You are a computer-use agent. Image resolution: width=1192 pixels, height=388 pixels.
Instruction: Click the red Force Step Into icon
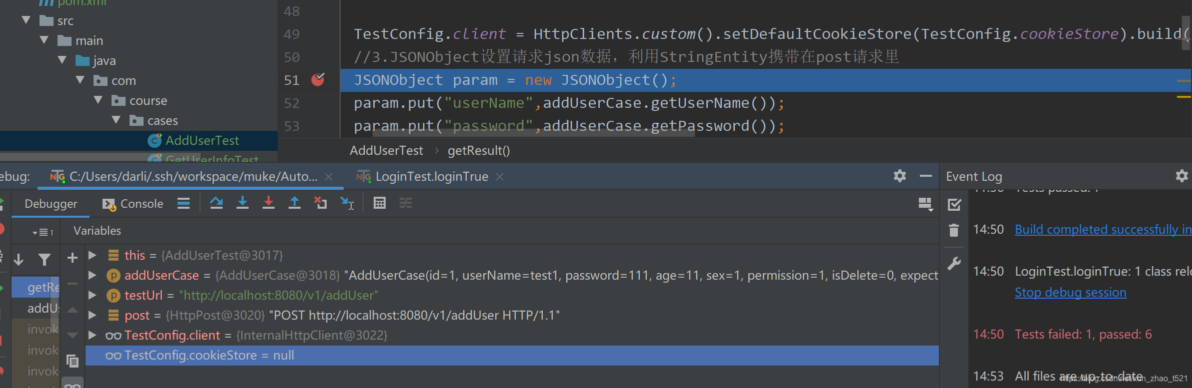click(269, 203)
